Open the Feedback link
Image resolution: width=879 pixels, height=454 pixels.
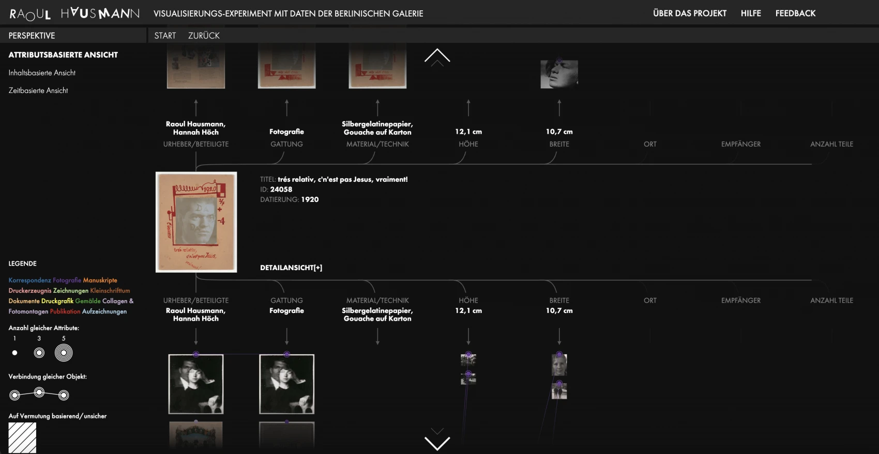(x=795, y=13)
